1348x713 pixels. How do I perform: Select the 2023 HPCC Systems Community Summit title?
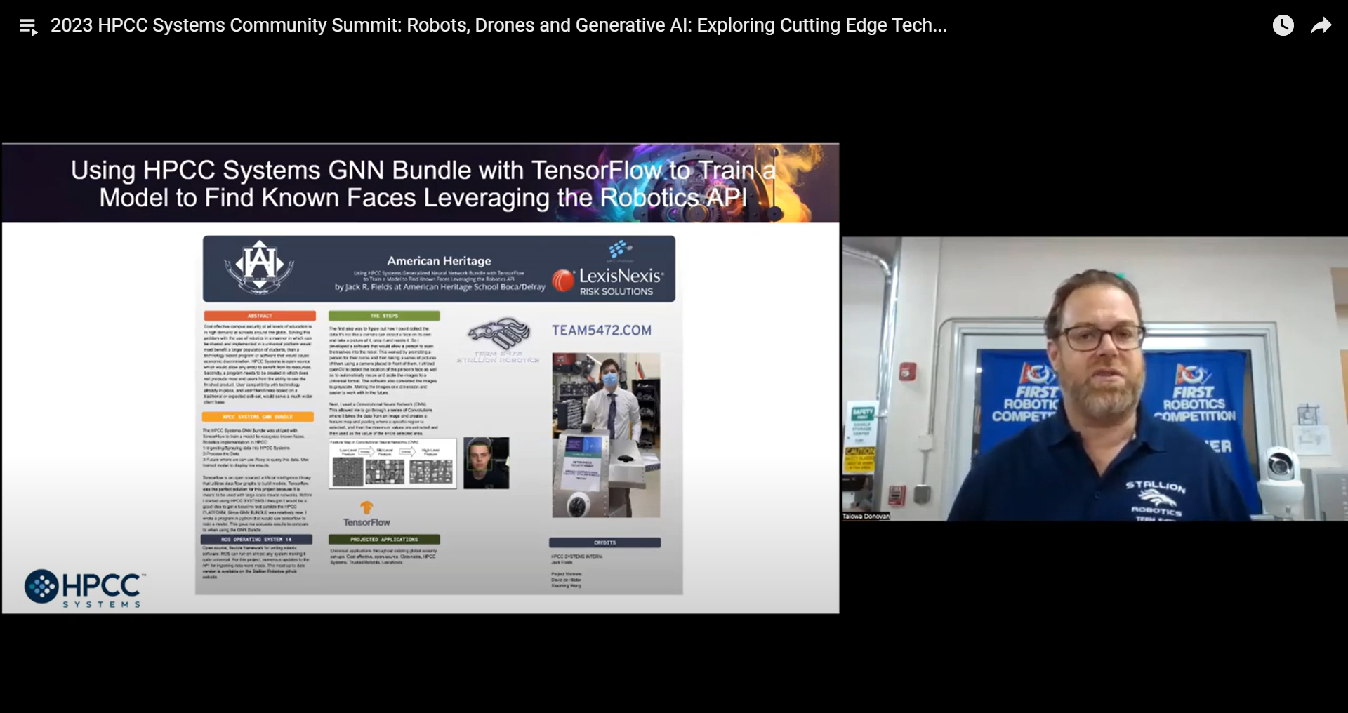(498, 25)
